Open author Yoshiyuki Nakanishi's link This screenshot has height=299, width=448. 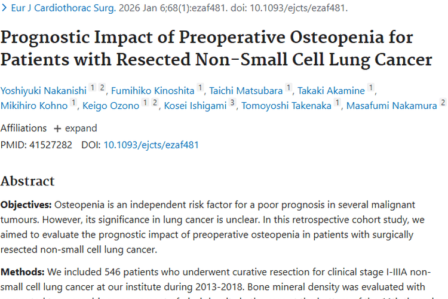click(43, 91)
